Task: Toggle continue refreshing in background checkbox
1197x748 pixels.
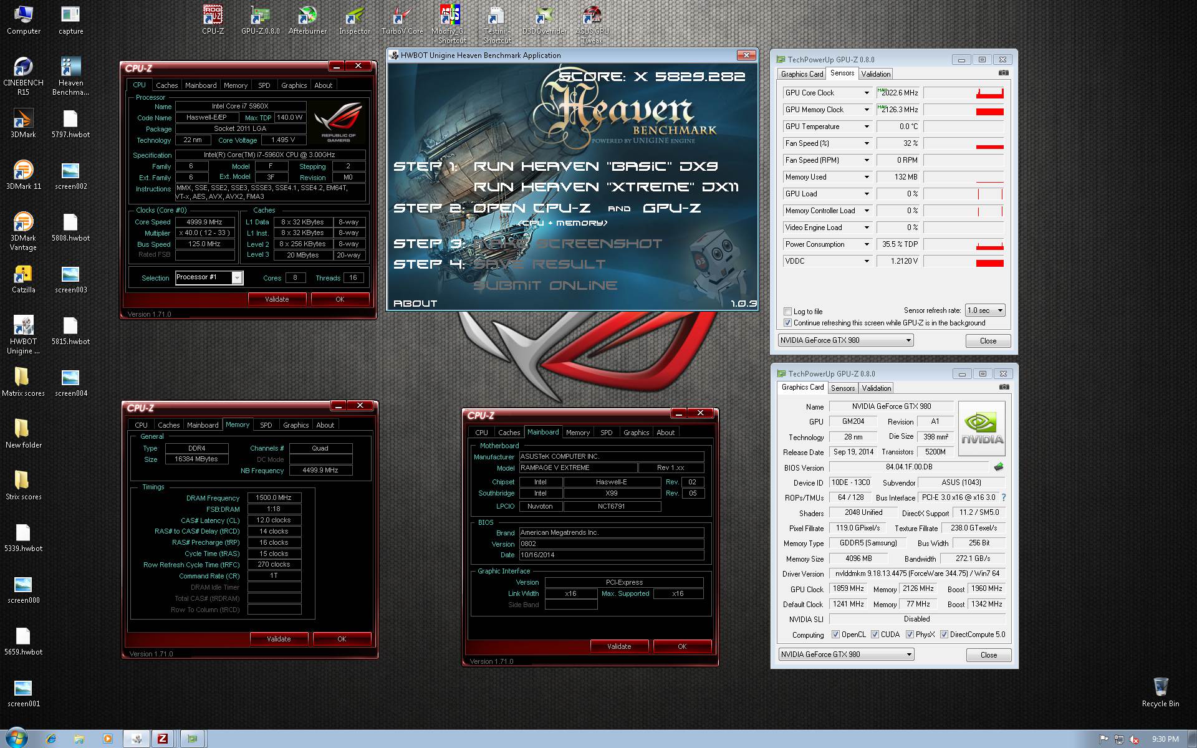Action: click(x=787, y=323)
